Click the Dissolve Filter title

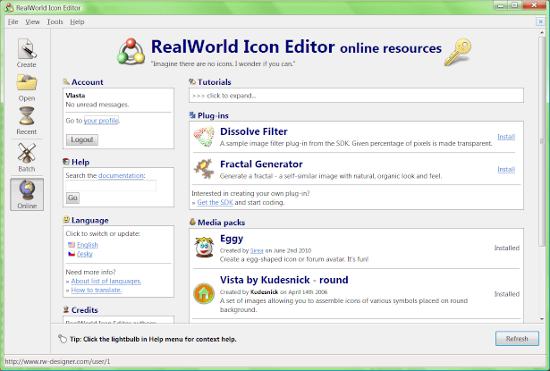point(254,131)
